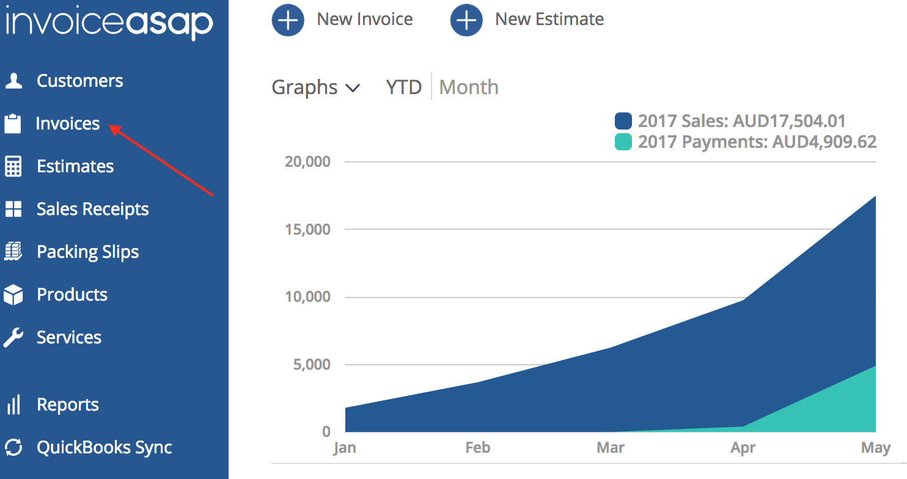907x479 pixels.
Task: Select the Sales Receipts grid icon
Action: [x=15, y=208]
